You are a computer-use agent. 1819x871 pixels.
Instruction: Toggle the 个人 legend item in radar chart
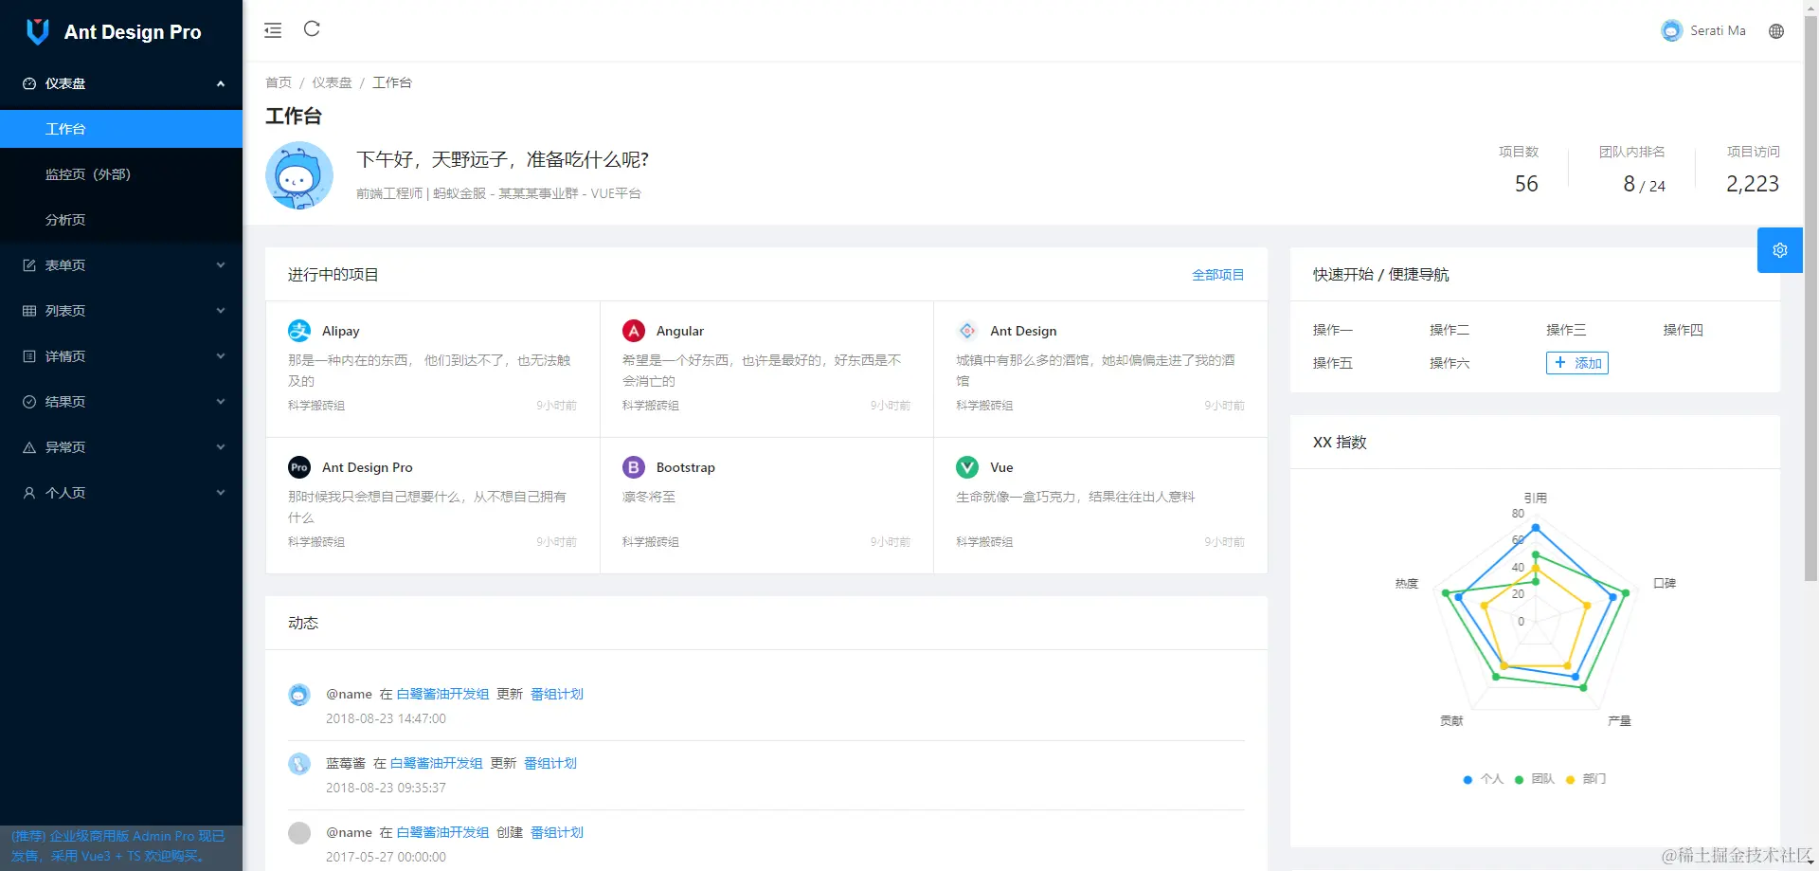[x=1484, y=779]
